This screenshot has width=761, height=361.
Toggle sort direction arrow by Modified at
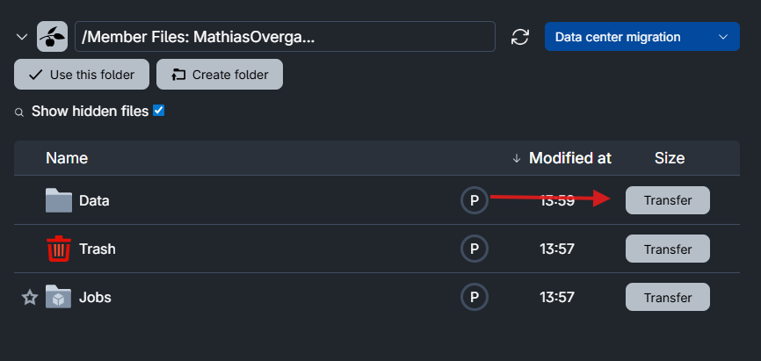[516, 158]
